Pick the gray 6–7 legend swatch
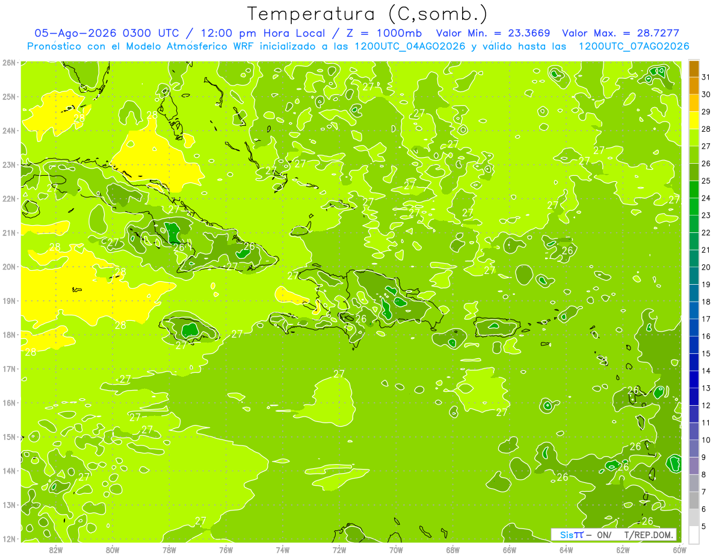The width and height of the screenshot is (722, 558). pyautogui.click(x=694, y=500)
